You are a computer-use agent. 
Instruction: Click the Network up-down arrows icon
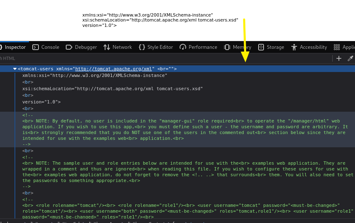coord(107,47)
